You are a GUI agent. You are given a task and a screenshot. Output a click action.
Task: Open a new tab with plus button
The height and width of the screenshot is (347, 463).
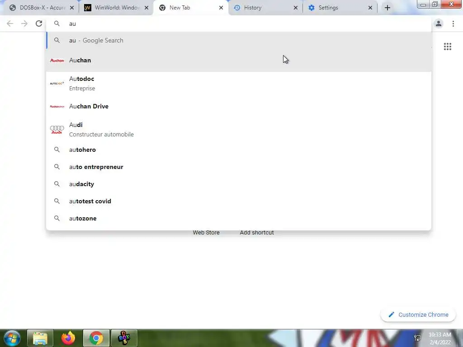387,8
